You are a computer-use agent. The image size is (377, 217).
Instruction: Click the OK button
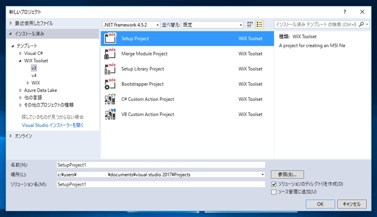320,204
